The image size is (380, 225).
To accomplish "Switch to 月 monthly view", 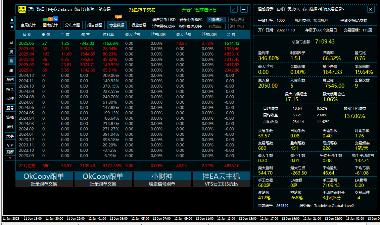I will point(11,61).
